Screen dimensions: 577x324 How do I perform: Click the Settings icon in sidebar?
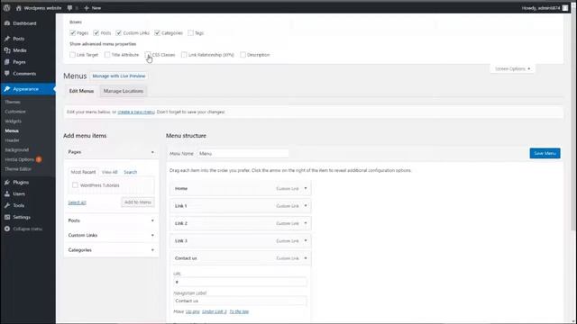point(7,217)
